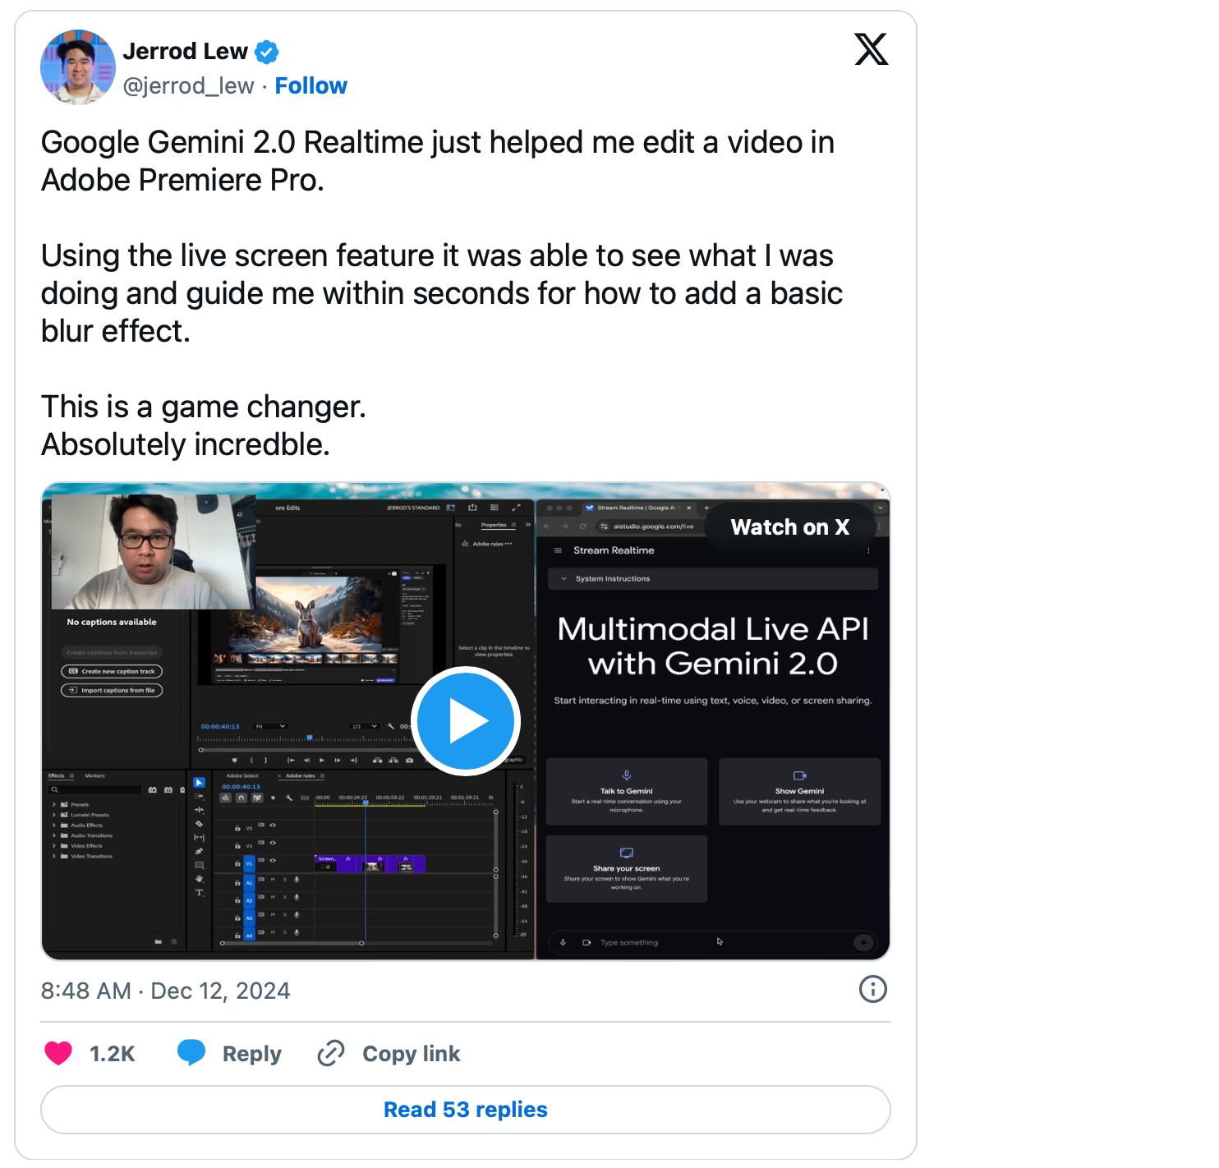Click the info circle icon
This screenshot has height=1168, width=1219.
point(872,989)
